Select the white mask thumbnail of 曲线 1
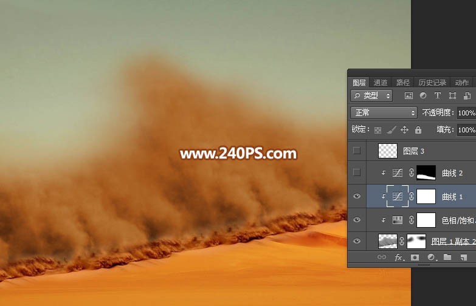The height and width of the screenshot is (306, 476). [x=426, y=196]
